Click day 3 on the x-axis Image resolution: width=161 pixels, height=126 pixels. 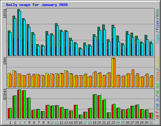tap(20, 123)
